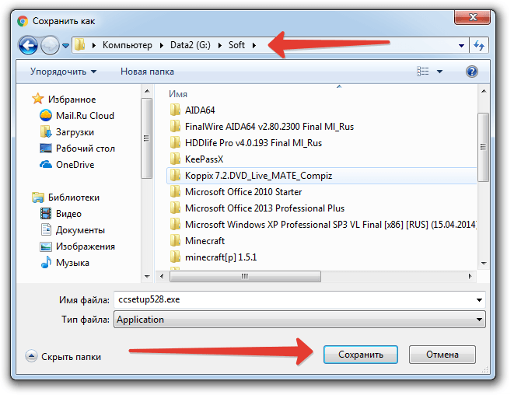This screenshot has width=521, height=395.
Task: Click Скрыть папки to collapse the folder pane
Action: click(x=63, y=356)
